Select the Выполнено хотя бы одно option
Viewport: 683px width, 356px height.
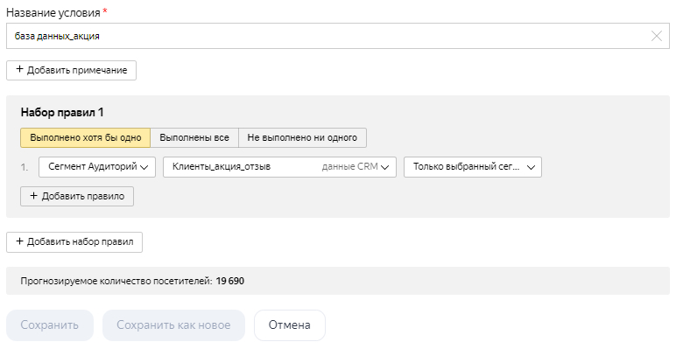tap(85, 138)
